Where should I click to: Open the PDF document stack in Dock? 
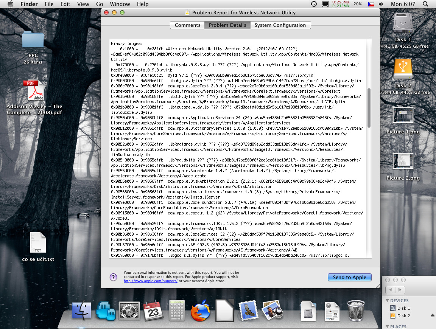tap(332, 312)
